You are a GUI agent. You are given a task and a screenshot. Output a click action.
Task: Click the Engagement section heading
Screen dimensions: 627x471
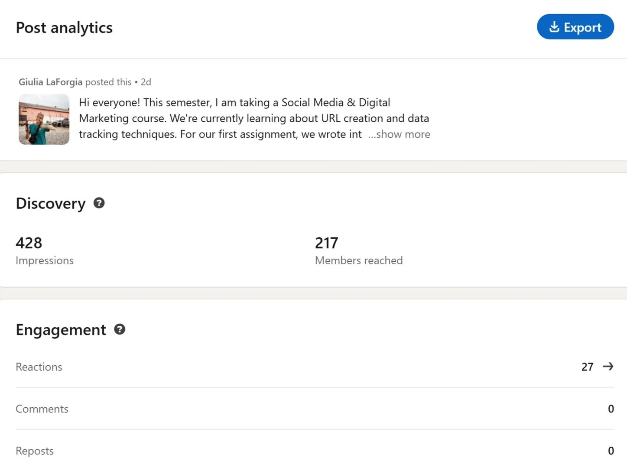(61, 330)
